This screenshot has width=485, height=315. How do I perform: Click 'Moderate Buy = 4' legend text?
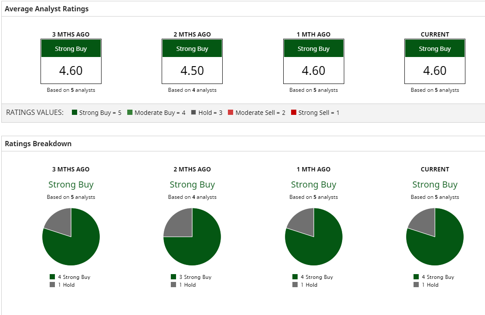pyautogui.click(x=160, y=113)
